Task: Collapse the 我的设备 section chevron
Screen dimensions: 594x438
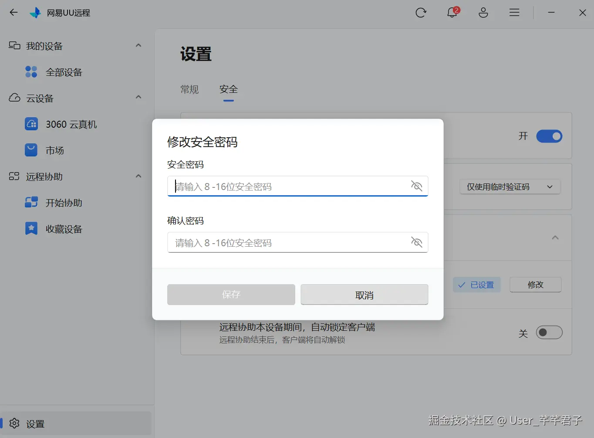Action: pos(138,45)
